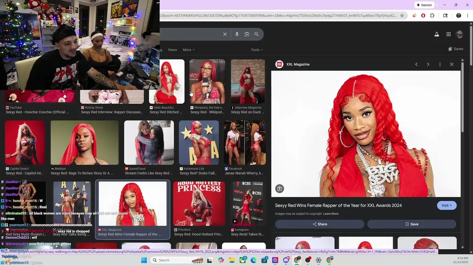This screenshot has height=266, width=473.
Task: Open Windows Start menu
Action: pos(144,260)
